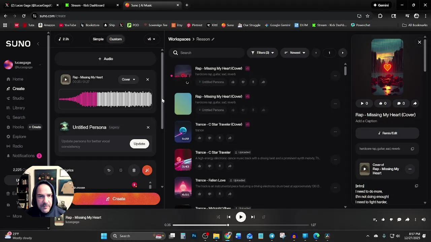The width and height of the screenshot is (431, 242).
Task: Open comments in the details panel
Action: pos(401,104)
